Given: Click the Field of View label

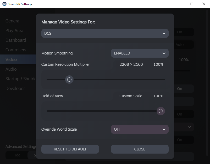Looking at the screenshot, I should pos(52,96).
